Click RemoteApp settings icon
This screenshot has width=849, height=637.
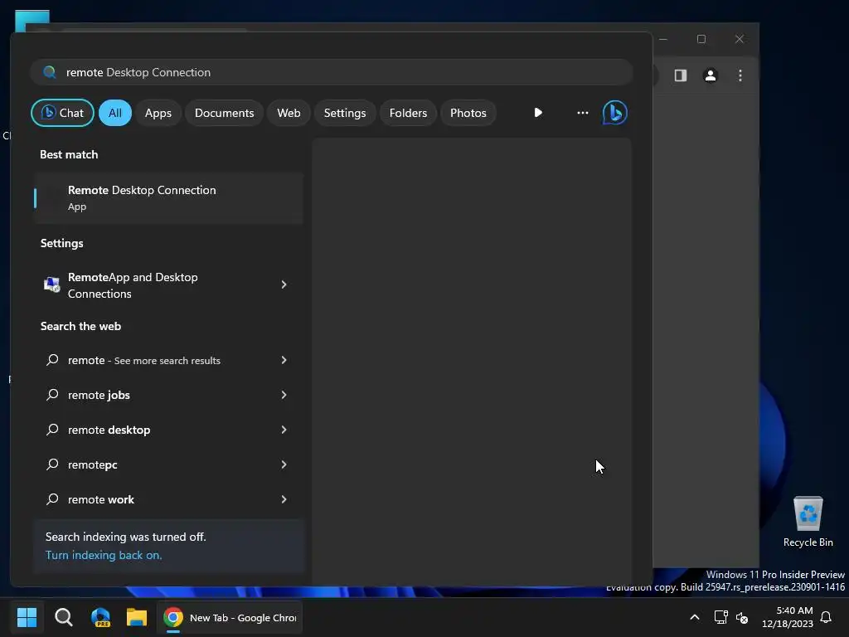click(52, 284)
